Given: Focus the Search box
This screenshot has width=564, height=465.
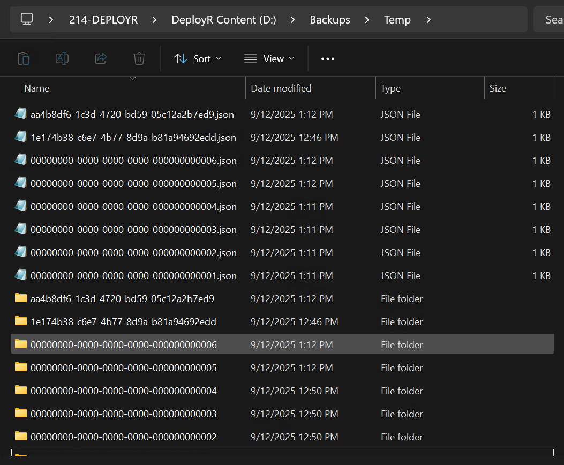Looking at the screenshot, I should [549, 19].
